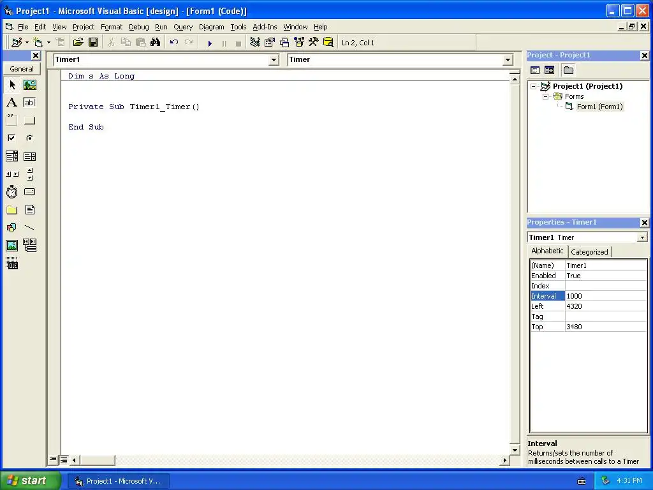The image size is (653, 490).
Task: Toggle Folders in Project panel
Action: pyautogui.click(x=568, y=70)
